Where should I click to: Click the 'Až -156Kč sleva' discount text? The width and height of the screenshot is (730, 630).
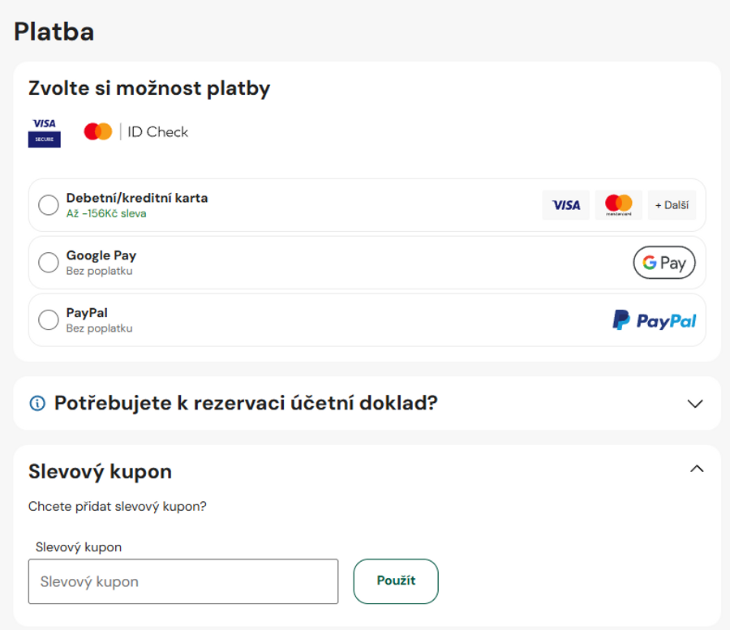106,214
